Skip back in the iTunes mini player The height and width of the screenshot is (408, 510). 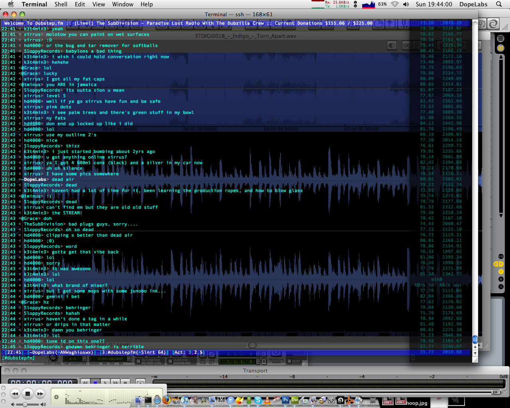15,394
